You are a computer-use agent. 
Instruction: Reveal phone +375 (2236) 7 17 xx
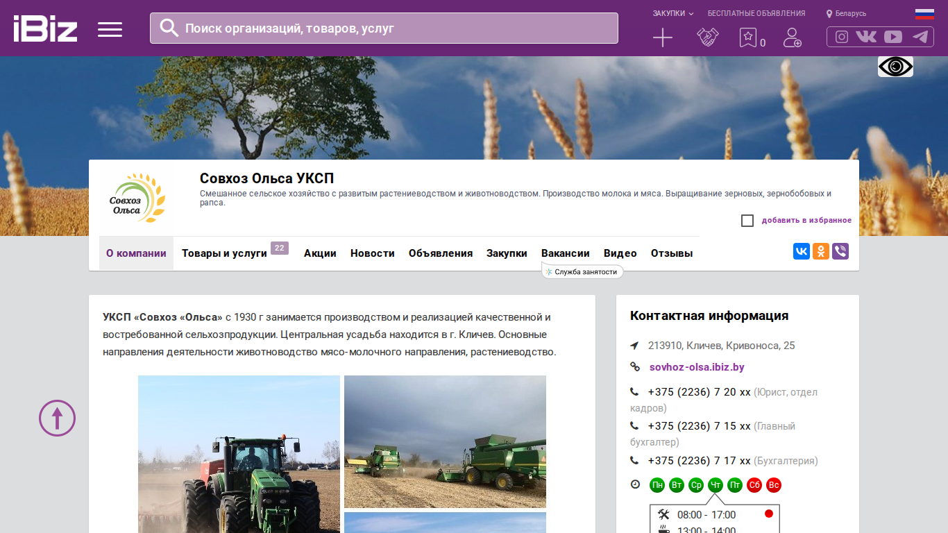700,461
